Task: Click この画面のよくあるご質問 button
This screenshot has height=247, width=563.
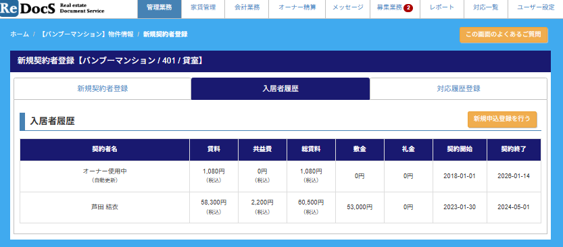Action: click(x=504, y=35)
